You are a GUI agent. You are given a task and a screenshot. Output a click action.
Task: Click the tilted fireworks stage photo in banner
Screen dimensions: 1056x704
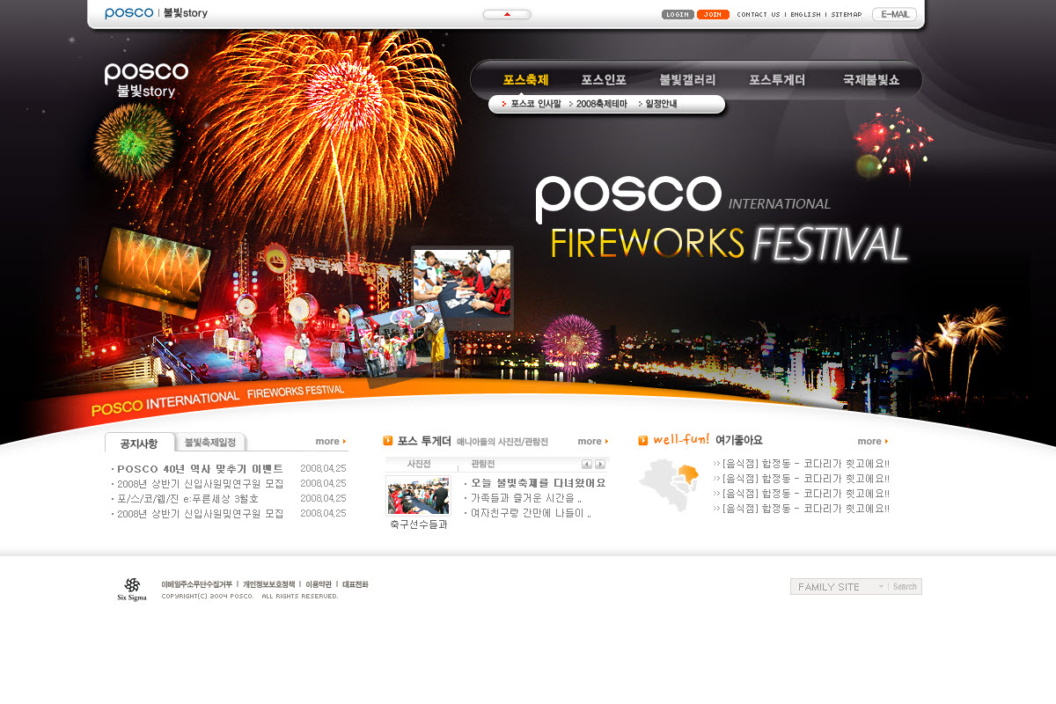[155, 273]
